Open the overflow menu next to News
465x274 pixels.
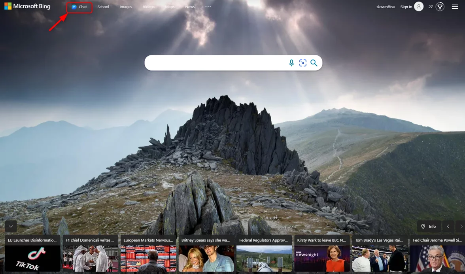208,6
